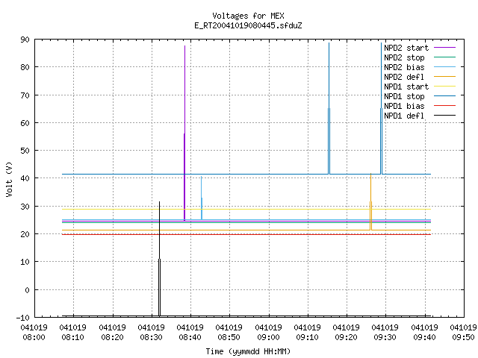
Task: Click the 09:50 time axis label
Action: pos(463,338)
